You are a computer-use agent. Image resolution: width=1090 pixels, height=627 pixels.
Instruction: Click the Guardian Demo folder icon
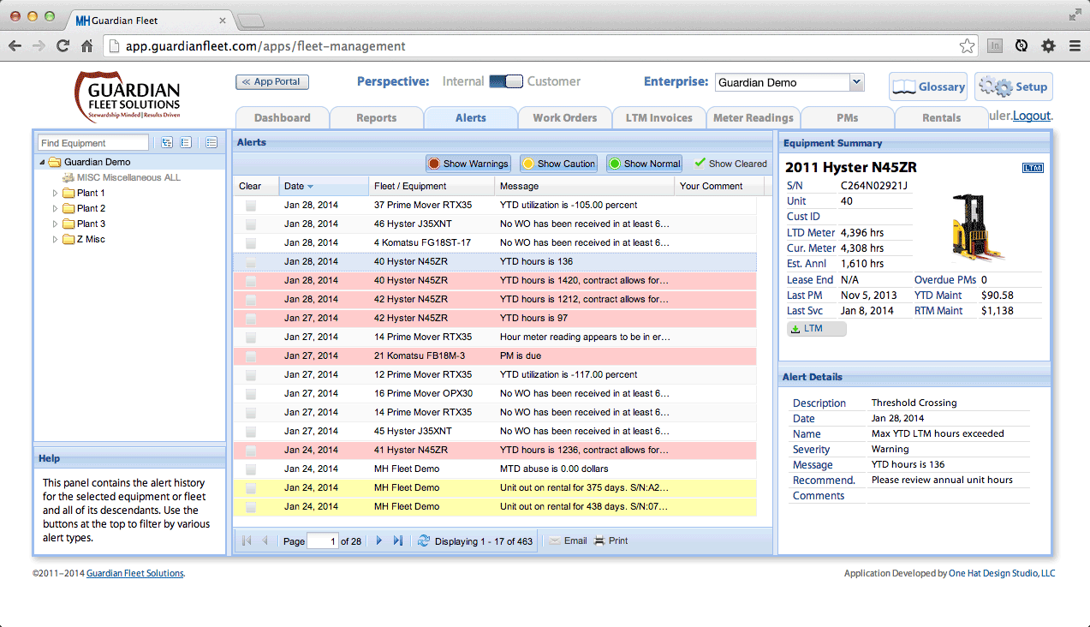click(x=55, y=162)
